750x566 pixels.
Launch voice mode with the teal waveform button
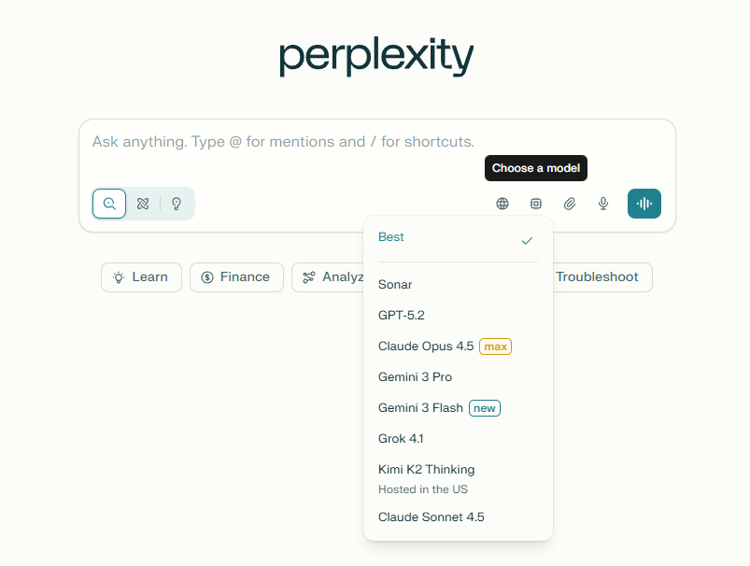click(x=644, y=203)
